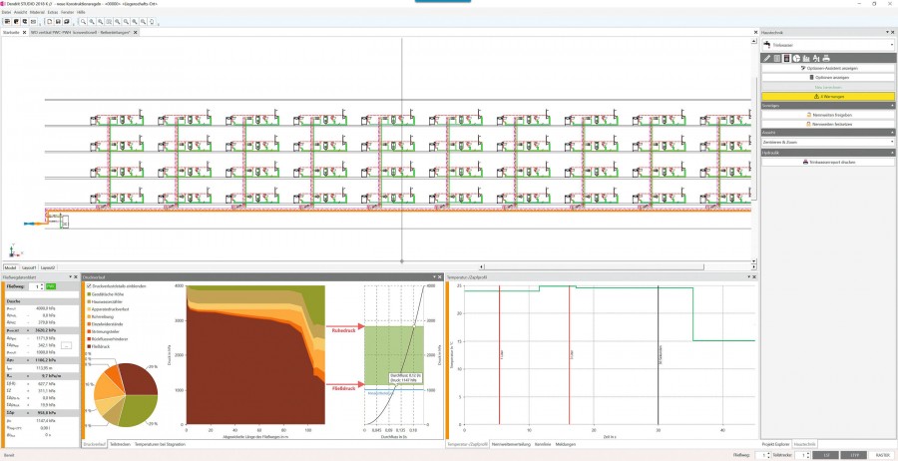The image size is (898, 461).
Task: Open the Datei menu
Action: [6, 11]
